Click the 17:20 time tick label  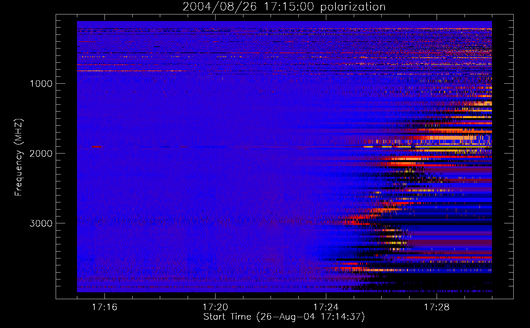(215, 307)
